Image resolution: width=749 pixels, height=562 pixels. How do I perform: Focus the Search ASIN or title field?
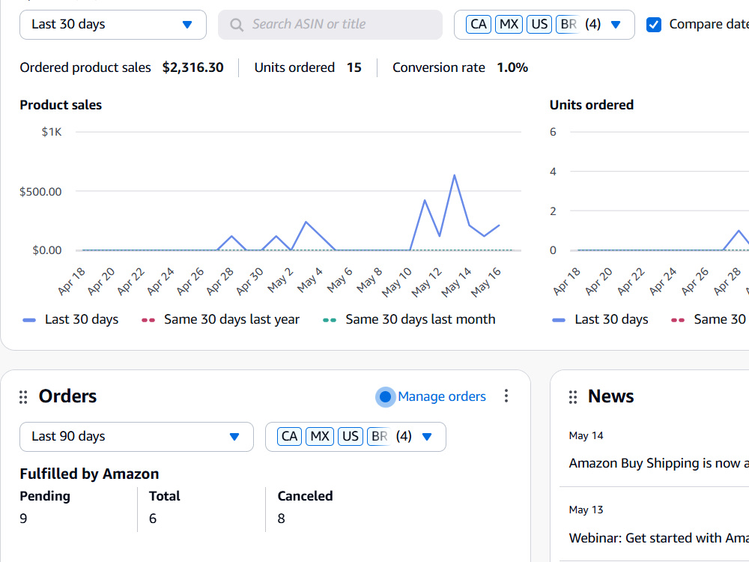(x=330, y=25)
